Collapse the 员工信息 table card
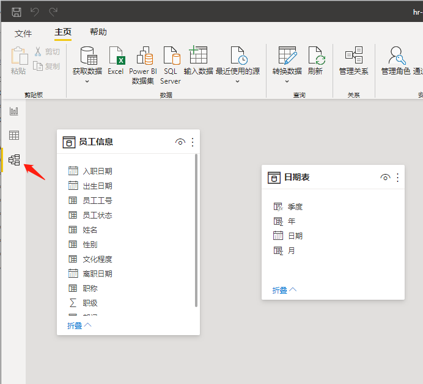The height and width of the screenshot is (384, 423). coord(79,325)
